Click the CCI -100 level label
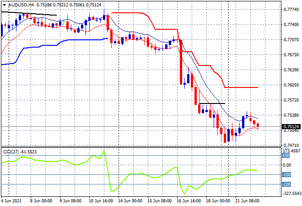302x206 pixels. coord(286,175)
